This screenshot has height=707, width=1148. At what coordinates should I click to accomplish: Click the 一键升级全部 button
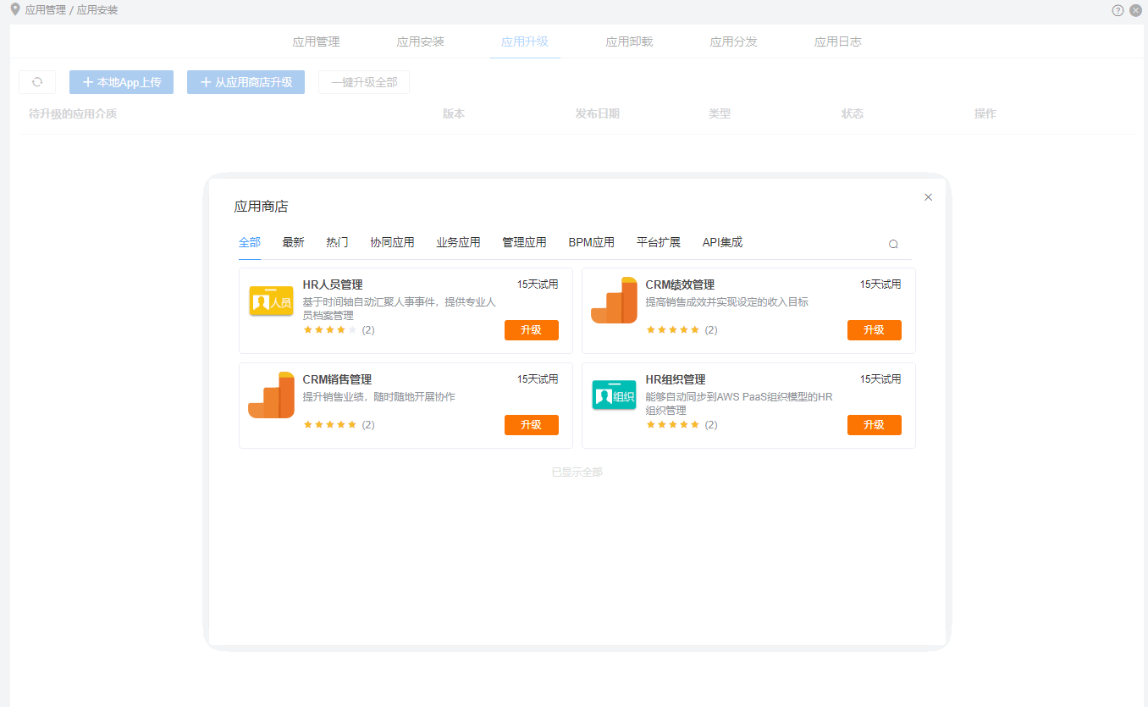point(364,82)
